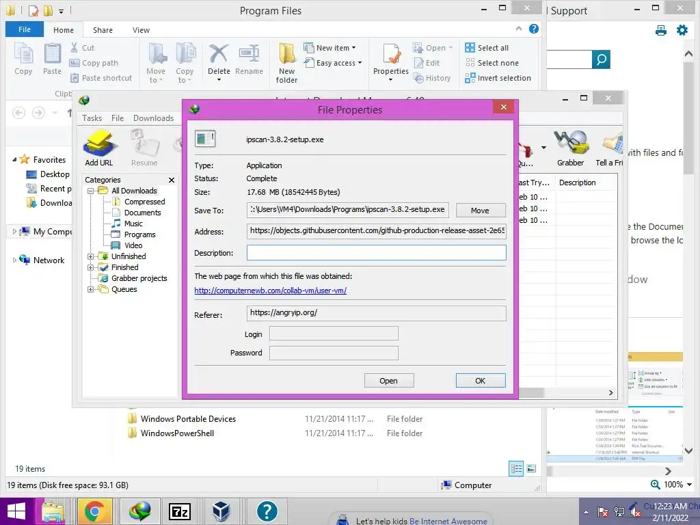Click the print icon in Support window
The image size is (700, 525).
[661, 30]
